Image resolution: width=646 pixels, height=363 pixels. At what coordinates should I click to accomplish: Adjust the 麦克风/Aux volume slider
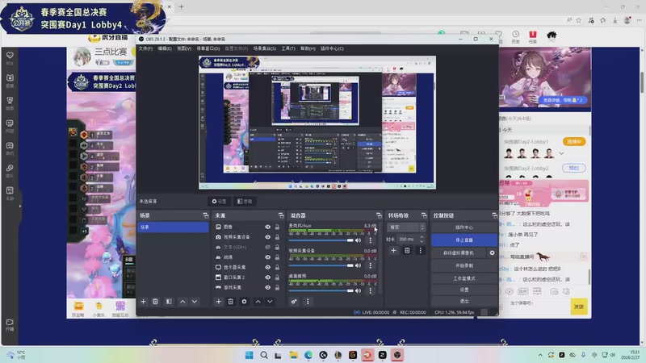coord(321,240)
